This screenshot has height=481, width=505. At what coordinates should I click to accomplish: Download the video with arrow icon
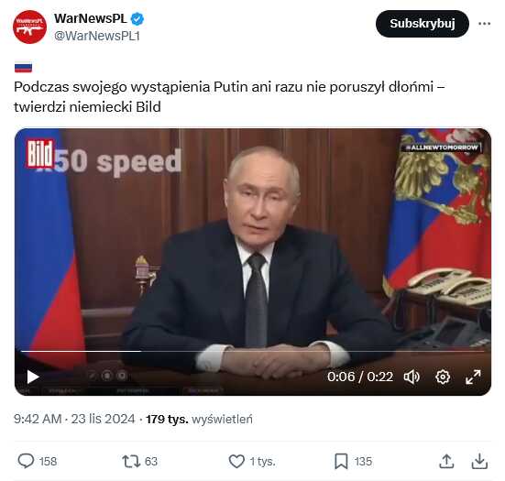tap(479, 461)
